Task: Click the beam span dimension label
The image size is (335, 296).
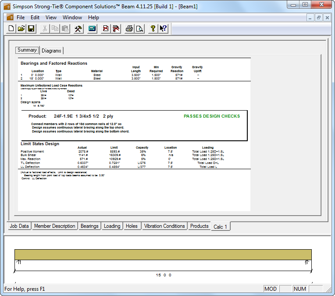Action: click(164, 275)
